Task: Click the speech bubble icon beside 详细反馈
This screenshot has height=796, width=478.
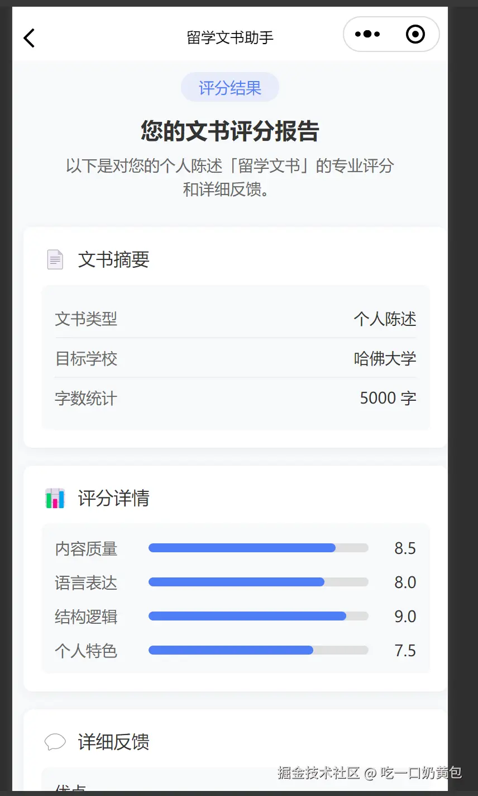Action: click(x=55, y=742)
